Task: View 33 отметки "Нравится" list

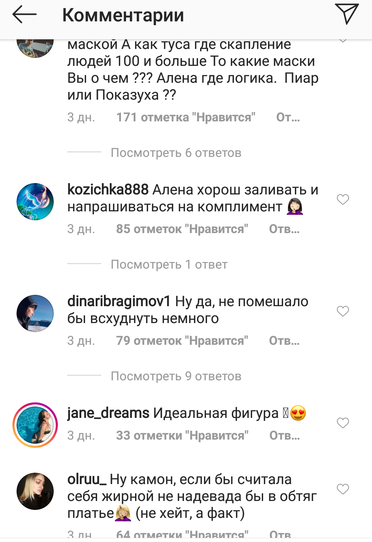Action: (182, 435)
